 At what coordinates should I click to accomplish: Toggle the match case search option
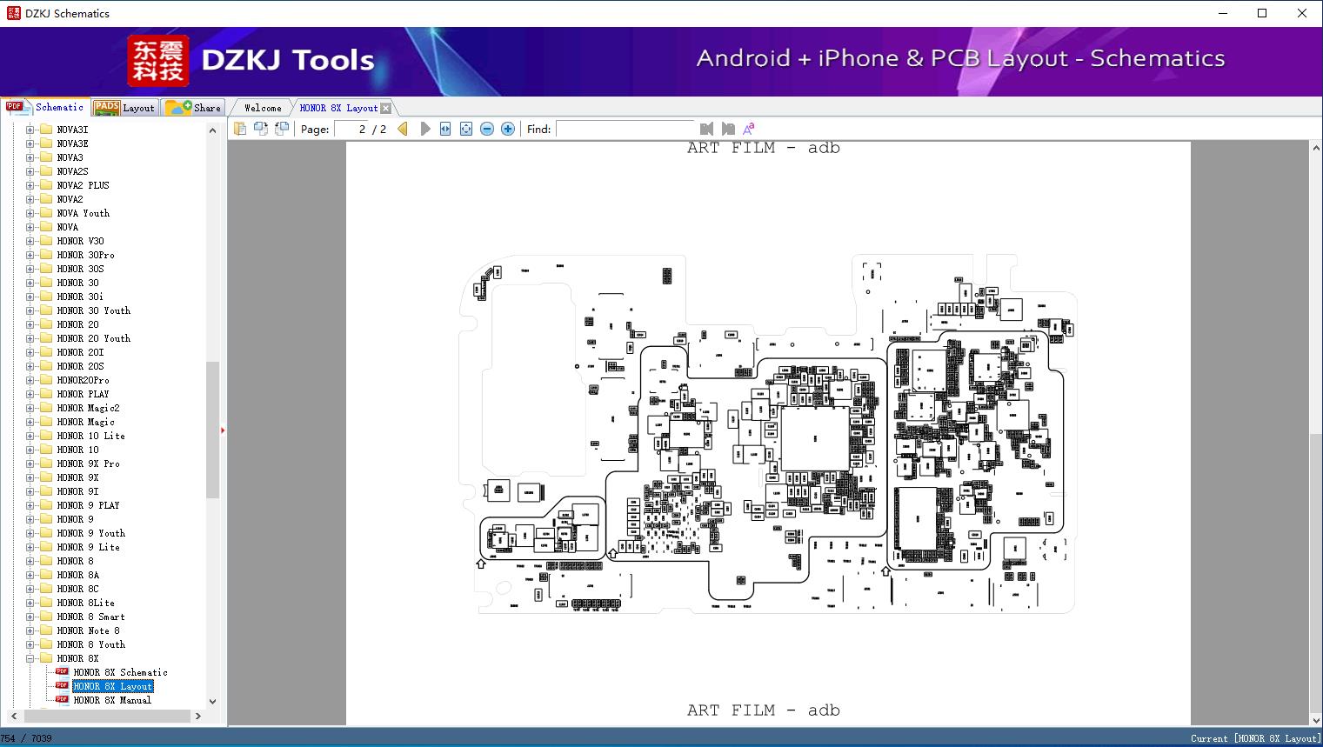coord(749,129)
